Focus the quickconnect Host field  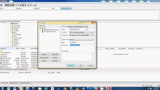point(9,8)
